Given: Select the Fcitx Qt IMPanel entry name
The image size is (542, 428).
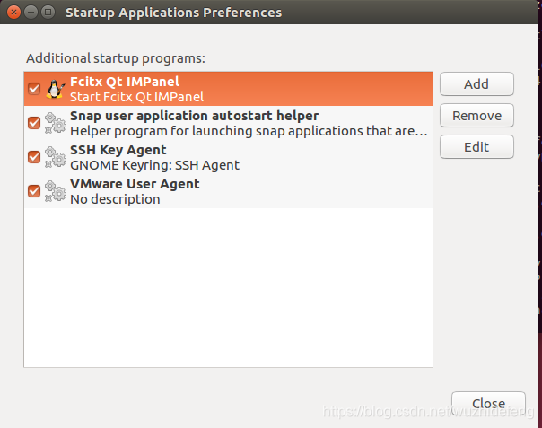Looking at the screenshot, I should [x=124, y=82].
